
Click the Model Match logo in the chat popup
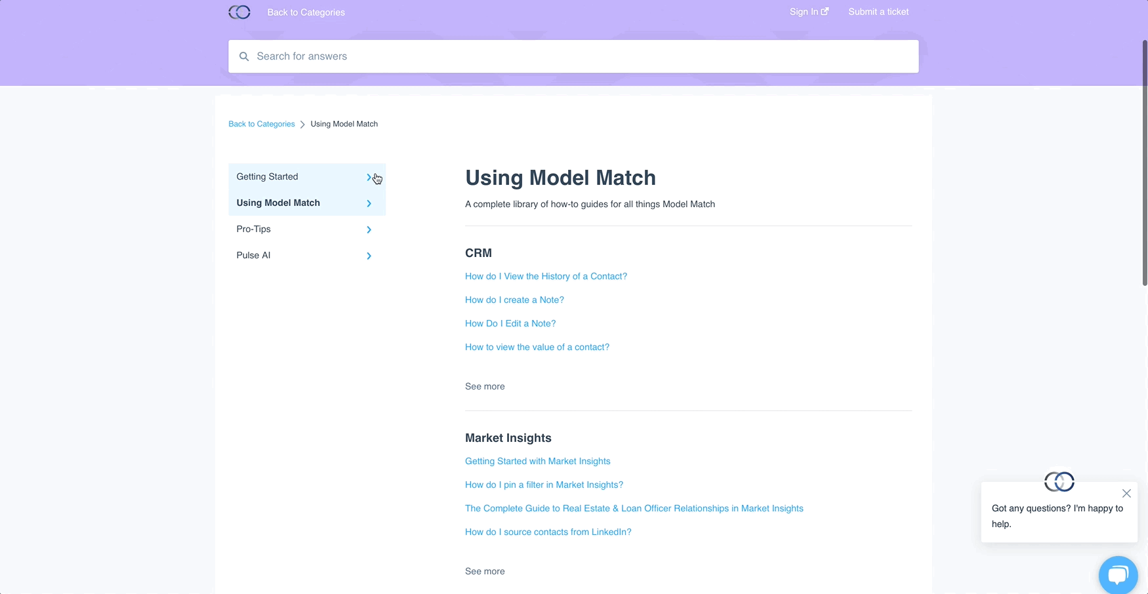tap(1060, 482)
